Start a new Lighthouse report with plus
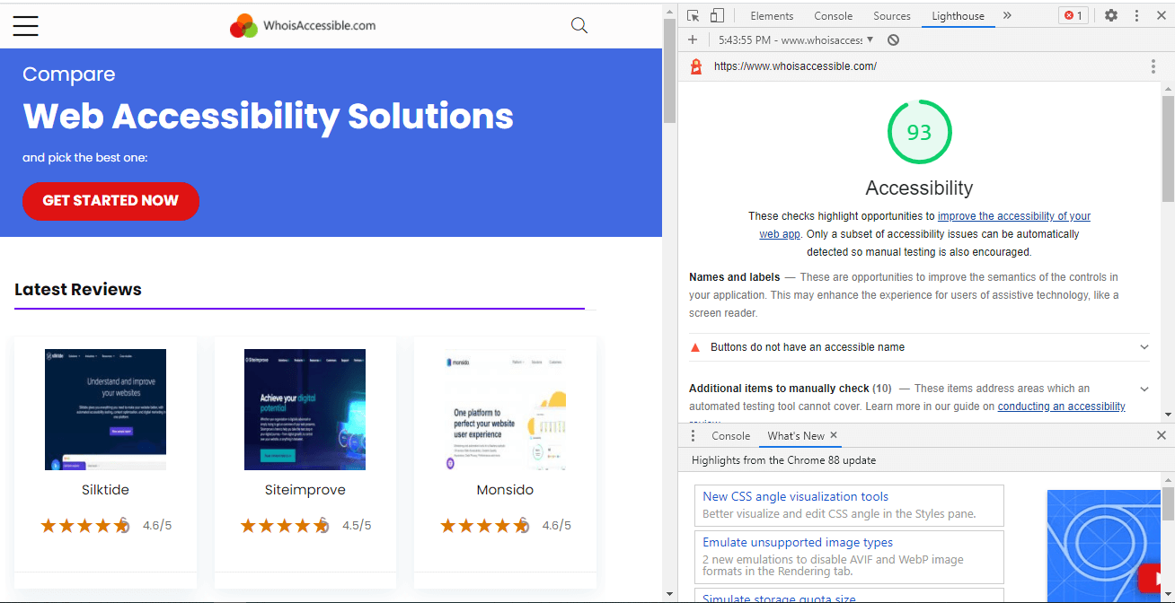The image size is (1175, 603). click(x=693, y=39)
